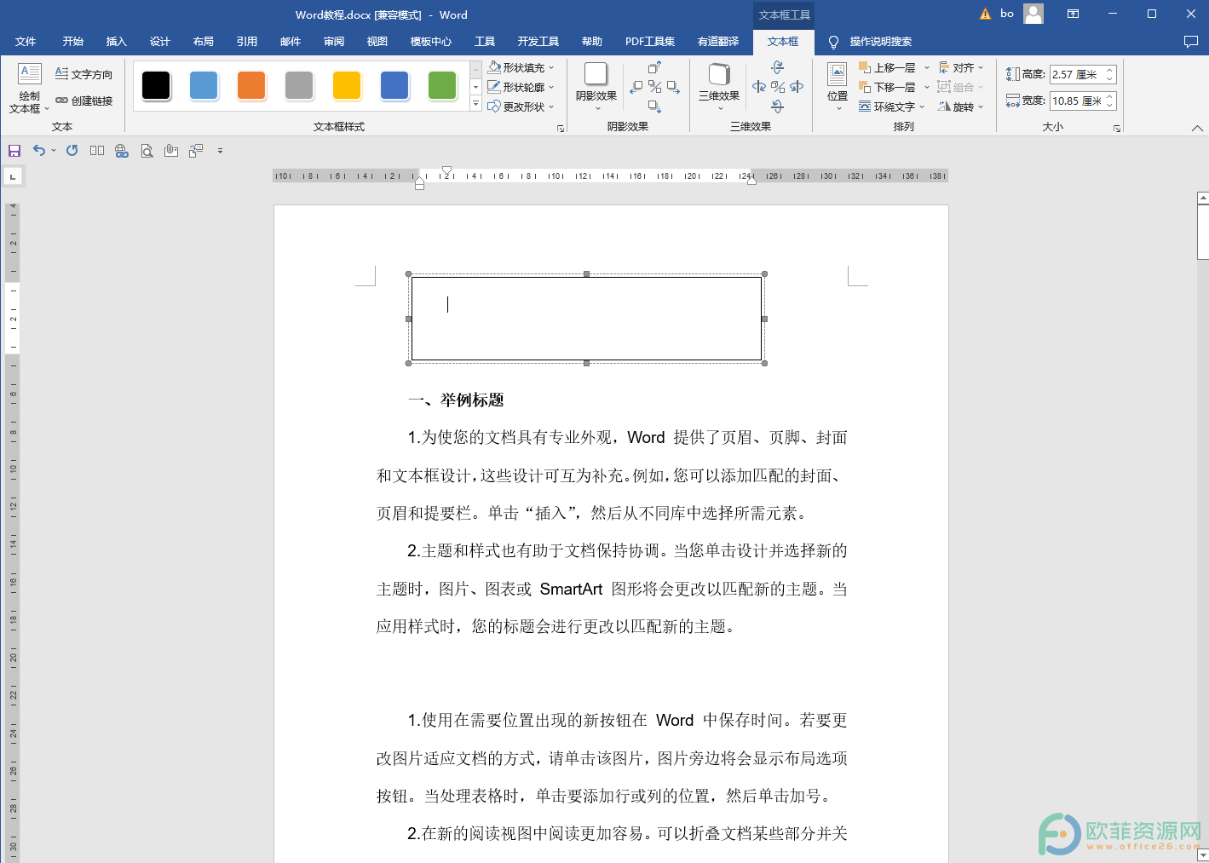Tilt 3D left icon
1209x863 pixels.
[759, 87]
